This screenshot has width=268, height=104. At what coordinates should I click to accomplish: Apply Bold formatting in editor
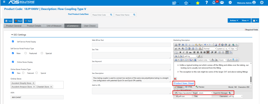(180, 52)
